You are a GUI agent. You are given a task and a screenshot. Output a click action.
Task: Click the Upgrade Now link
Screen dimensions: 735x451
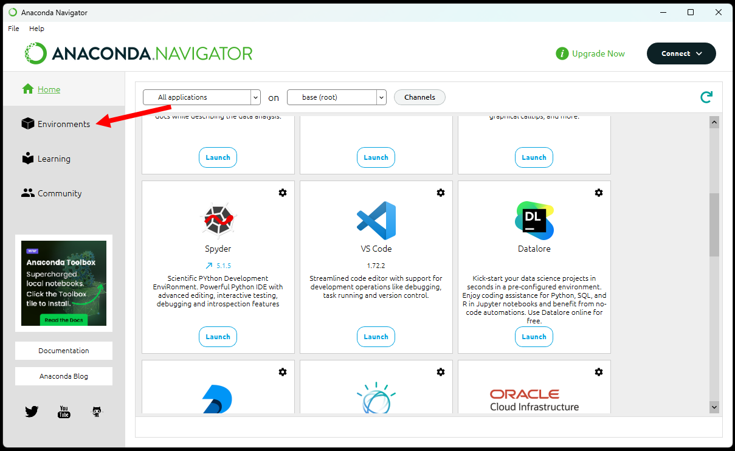click(598, 53)
